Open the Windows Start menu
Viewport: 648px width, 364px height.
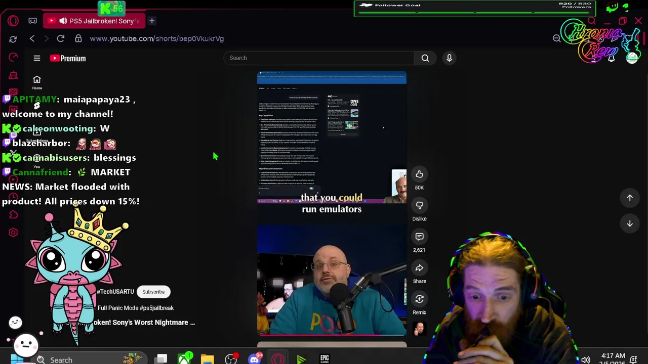tap(16, 360)
